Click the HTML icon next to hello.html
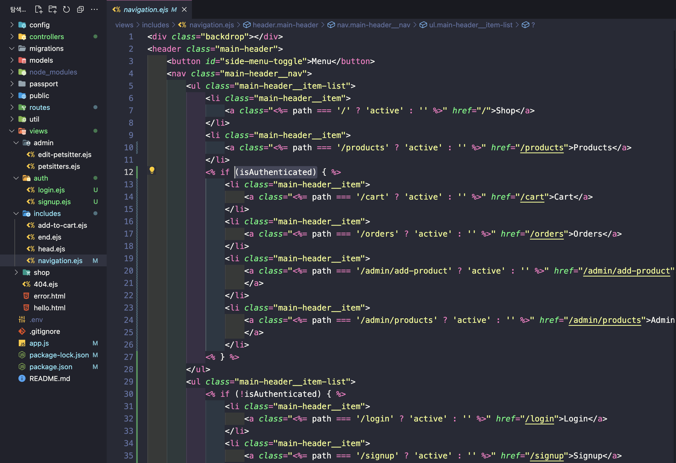Viewport: 676px width, 463px height. click(27, 308)
